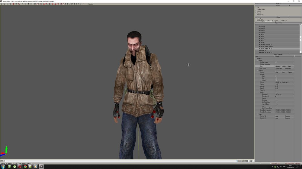This screenshot has height=169, width=302.
Task: Select Engine render style option
Action: [x=275, y=21]
